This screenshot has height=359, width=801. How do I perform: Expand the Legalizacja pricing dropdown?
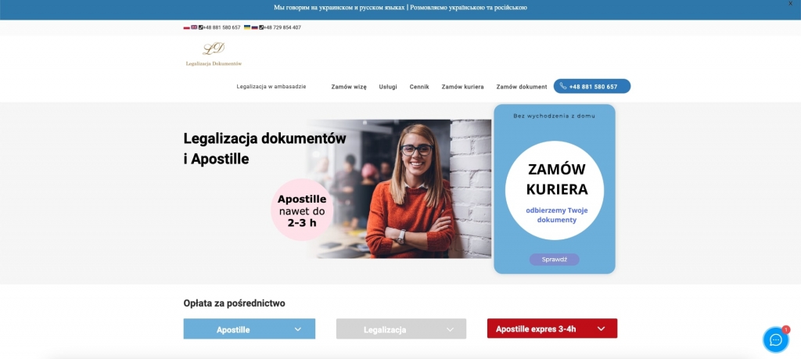401,328
